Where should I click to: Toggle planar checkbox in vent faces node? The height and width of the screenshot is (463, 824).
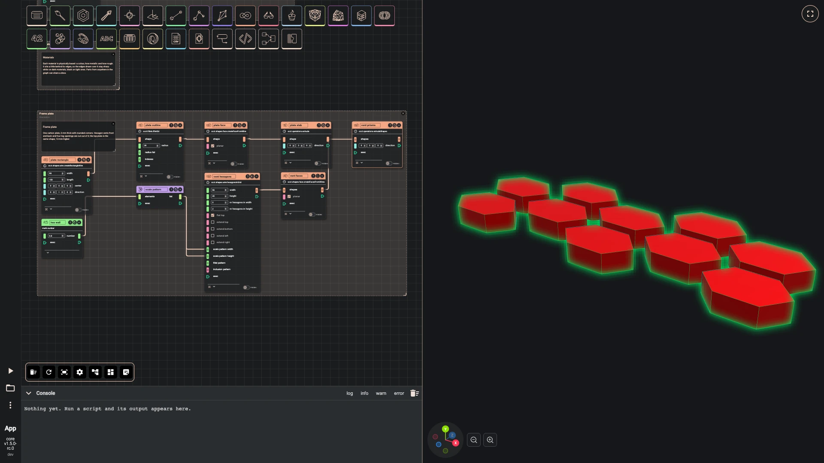point(289,196)
